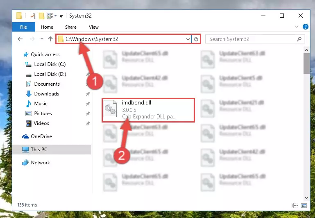Switch to details view icon in status bar
Viewport: 315px width, 218px height.
click(295, 205)
